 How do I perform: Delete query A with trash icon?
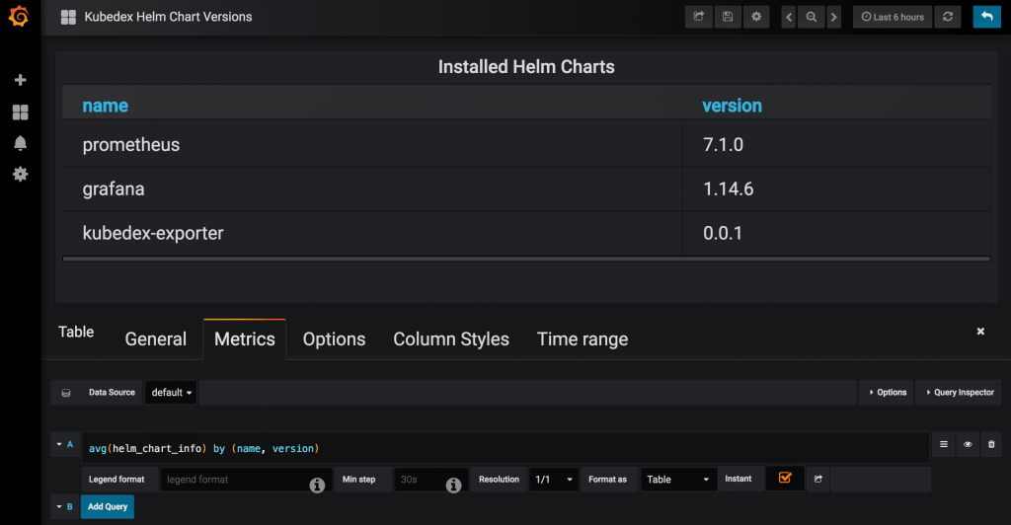991,444
